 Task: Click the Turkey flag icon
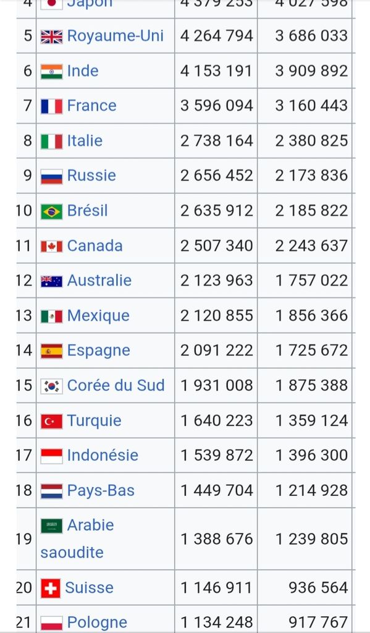[52, 422]
